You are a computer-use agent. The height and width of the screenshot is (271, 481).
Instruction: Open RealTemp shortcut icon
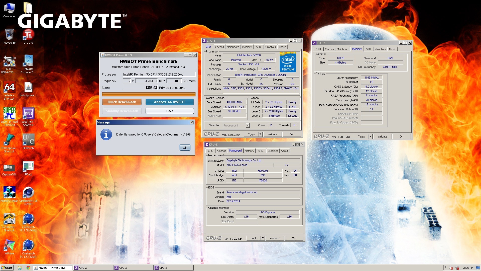[9, 222]
